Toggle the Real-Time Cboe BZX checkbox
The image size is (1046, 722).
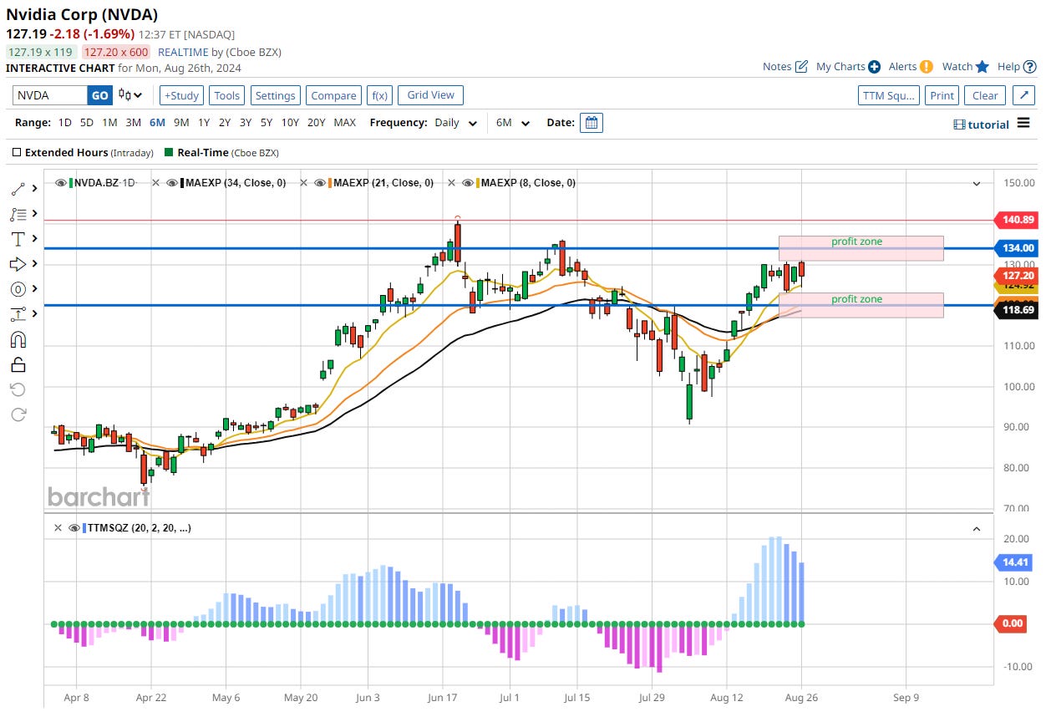[x=169, y=153]
